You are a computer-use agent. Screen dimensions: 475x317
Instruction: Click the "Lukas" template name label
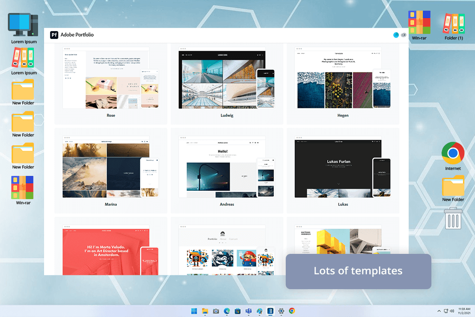point(343,204)
